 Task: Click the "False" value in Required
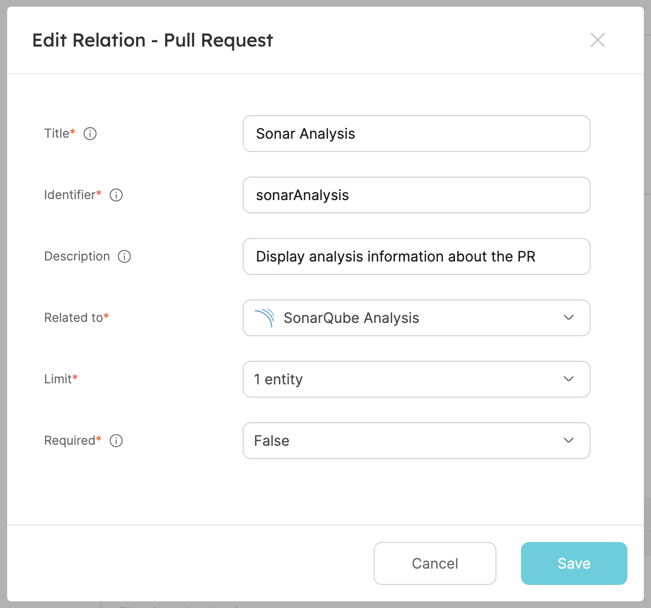(x=272, y=441)
